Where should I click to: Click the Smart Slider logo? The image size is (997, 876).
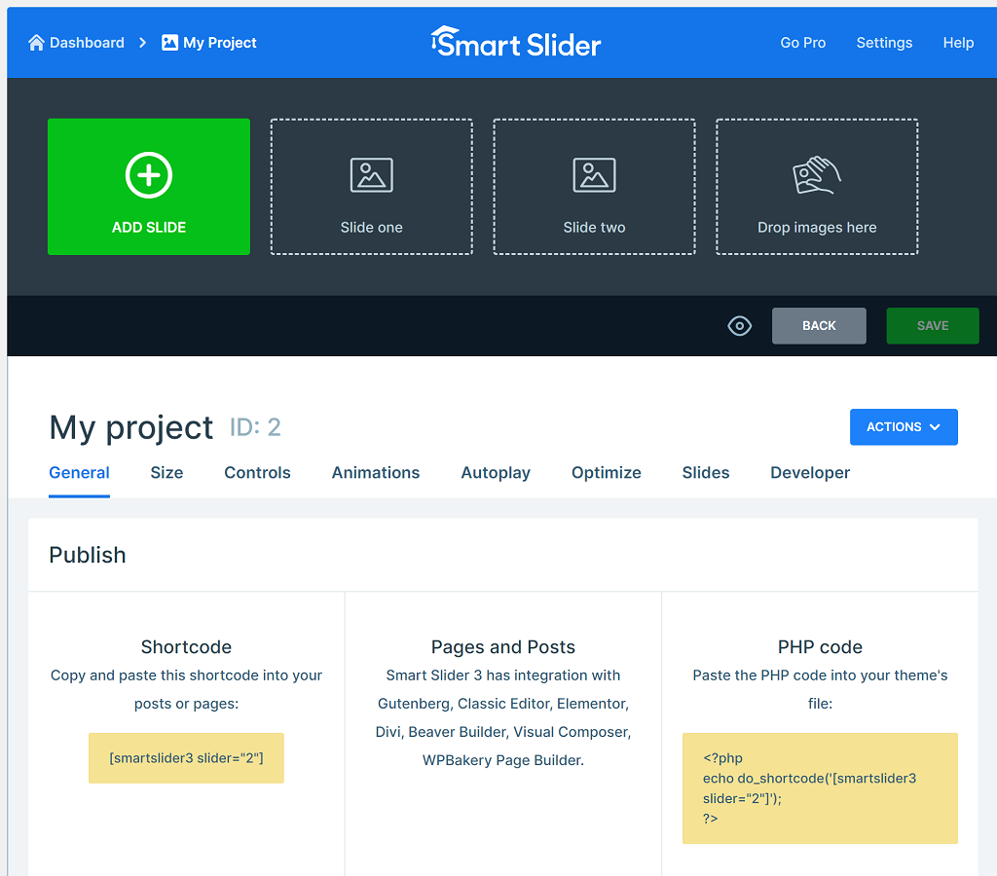click(x=516, y=42)
